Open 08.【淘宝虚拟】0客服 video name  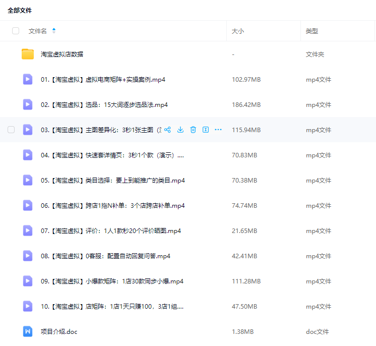click(x=105, y=256)
